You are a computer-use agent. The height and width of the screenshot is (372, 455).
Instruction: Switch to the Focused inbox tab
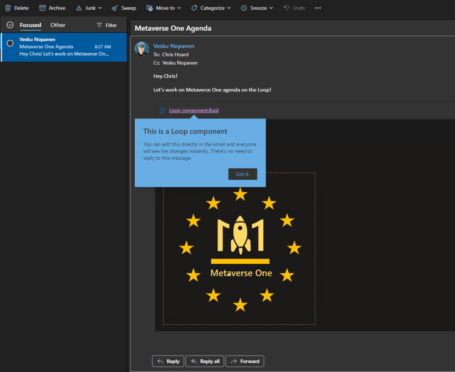pyautogui.click(x=30, y=25)
